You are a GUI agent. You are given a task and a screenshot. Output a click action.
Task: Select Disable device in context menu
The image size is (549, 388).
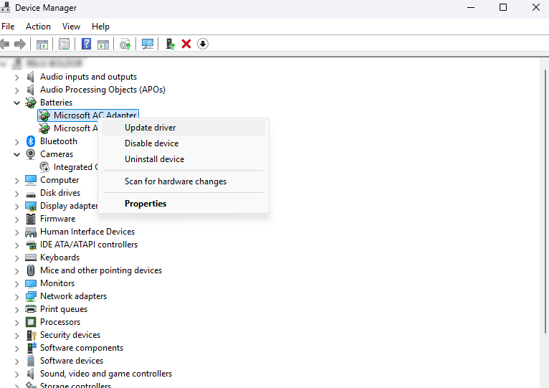tap(151, 143)
